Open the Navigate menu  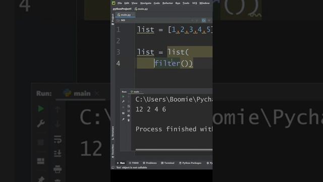(146, 3)
